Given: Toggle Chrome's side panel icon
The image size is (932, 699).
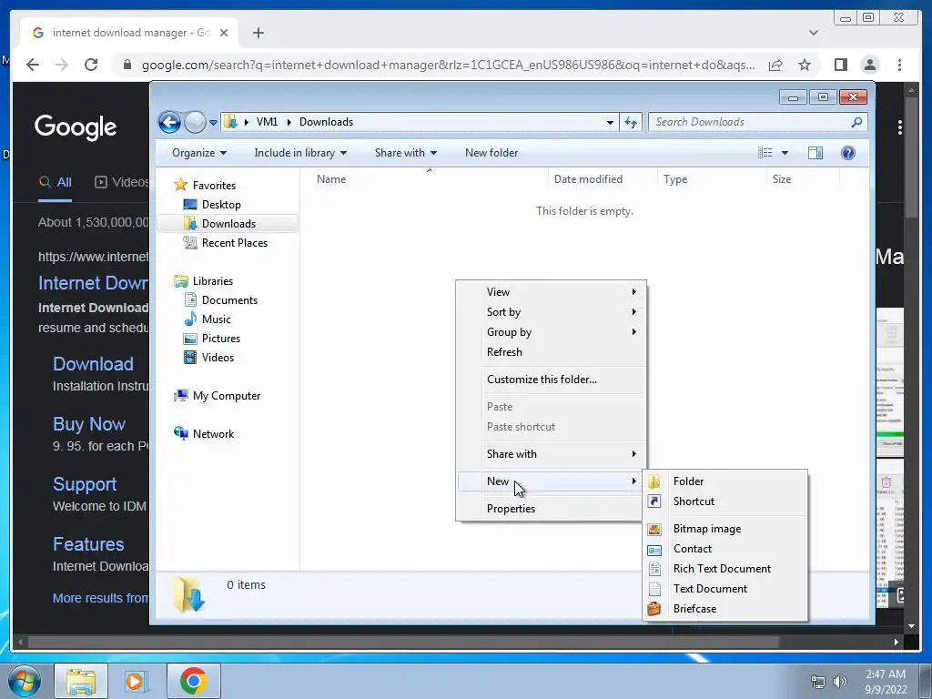Looking at the screenshot, I should (840, 65).
